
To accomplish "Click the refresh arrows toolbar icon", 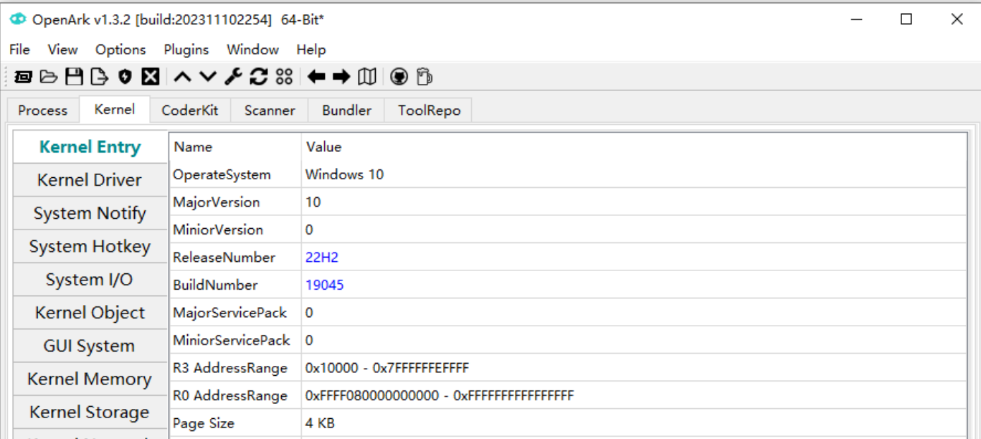I will (x=259, y=77).
